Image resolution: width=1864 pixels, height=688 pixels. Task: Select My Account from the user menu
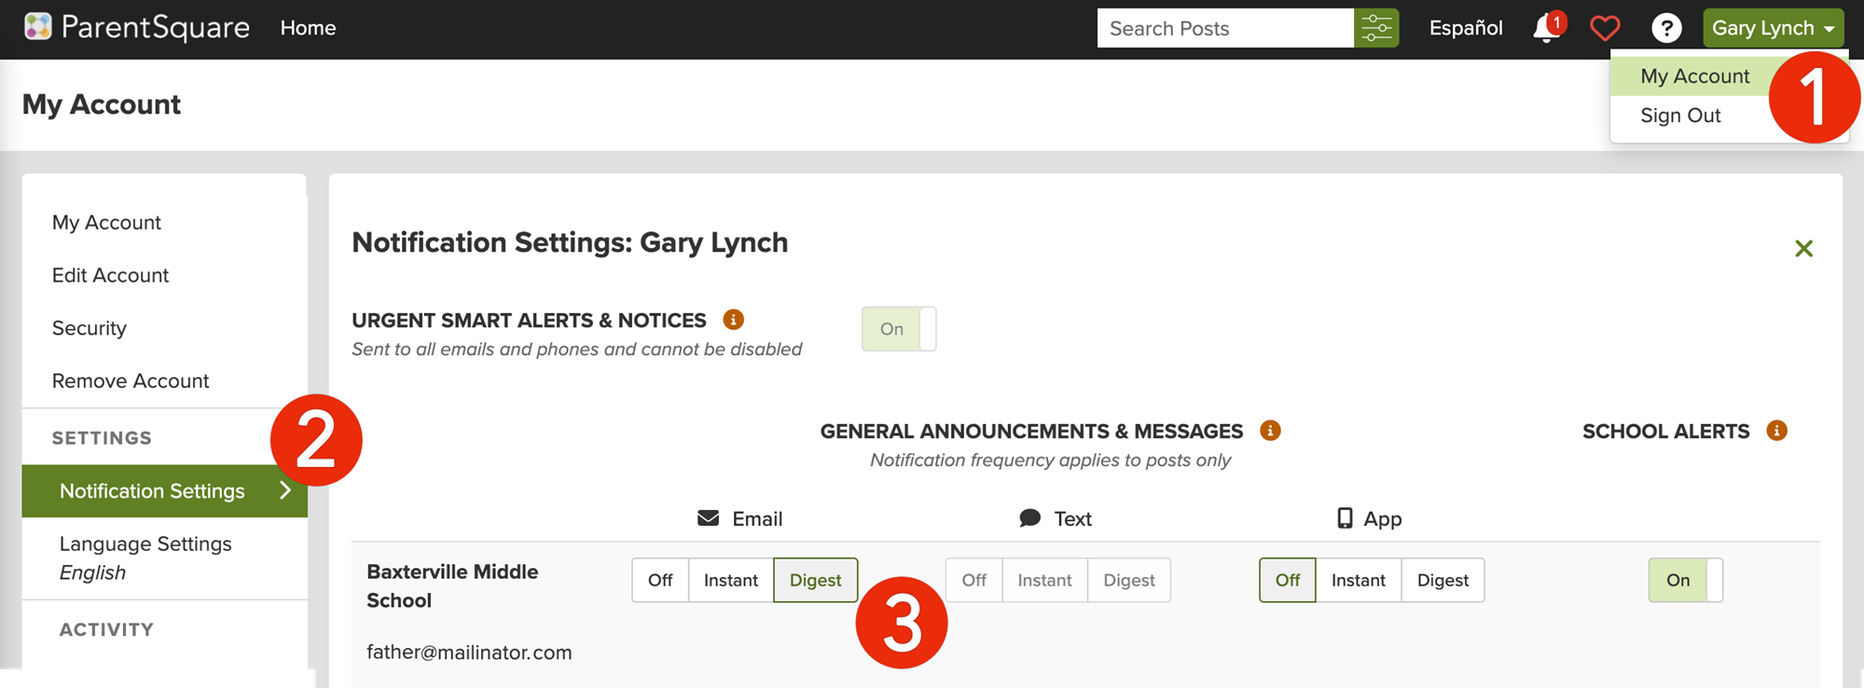[1693, 76]
